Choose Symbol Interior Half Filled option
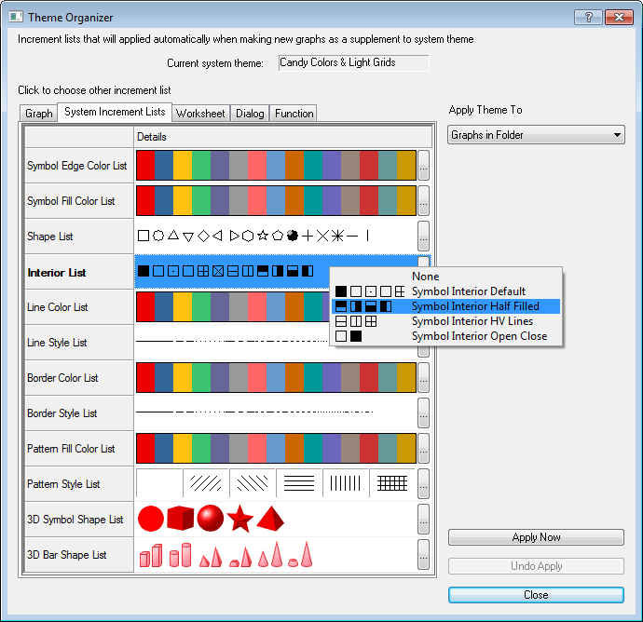Viewport: 643px width, 622px height. pyautogui.click(x=474, y=306)
